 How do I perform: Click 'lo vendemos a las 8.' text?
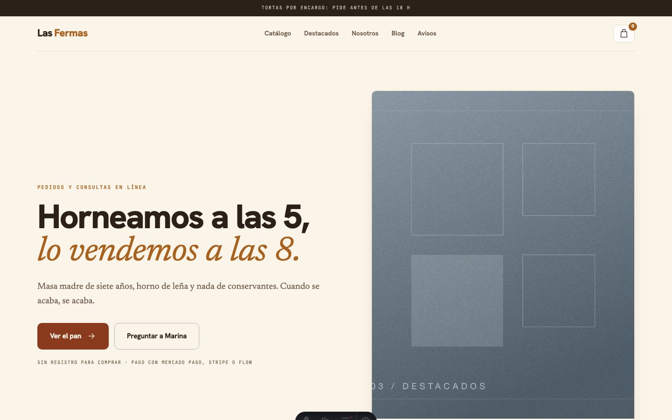(168, 249)
